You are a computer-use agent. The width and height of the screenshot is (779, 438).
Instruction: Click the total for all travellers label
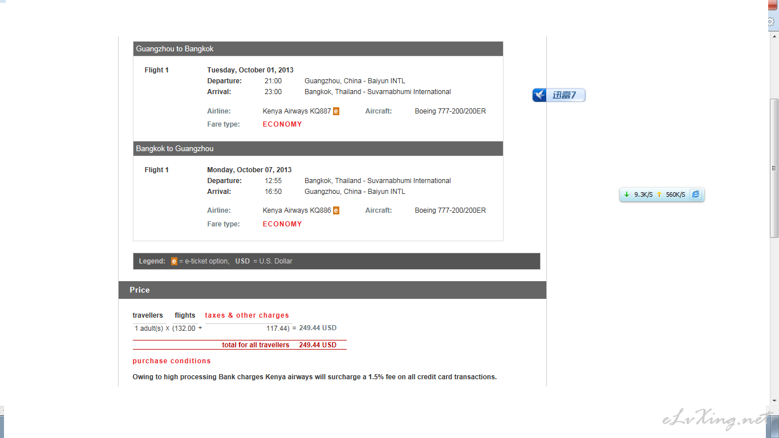tap(255, 345)
